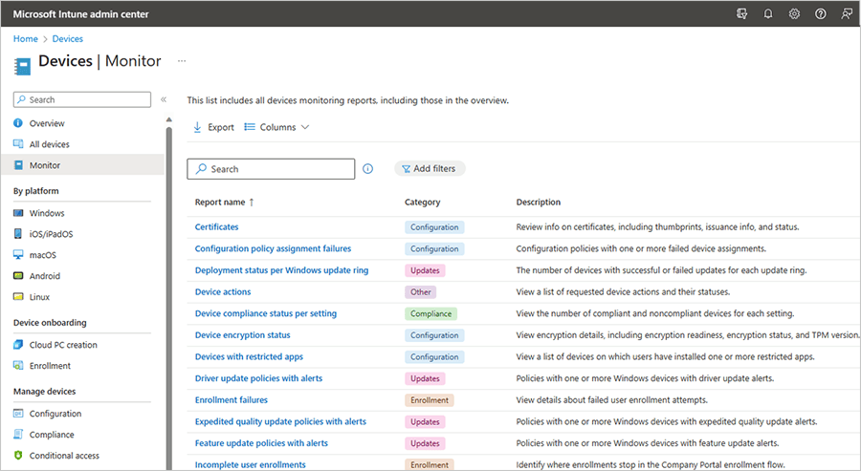Open the help question mark
This screenshot has width=861, height=471.
click(821, 14)
